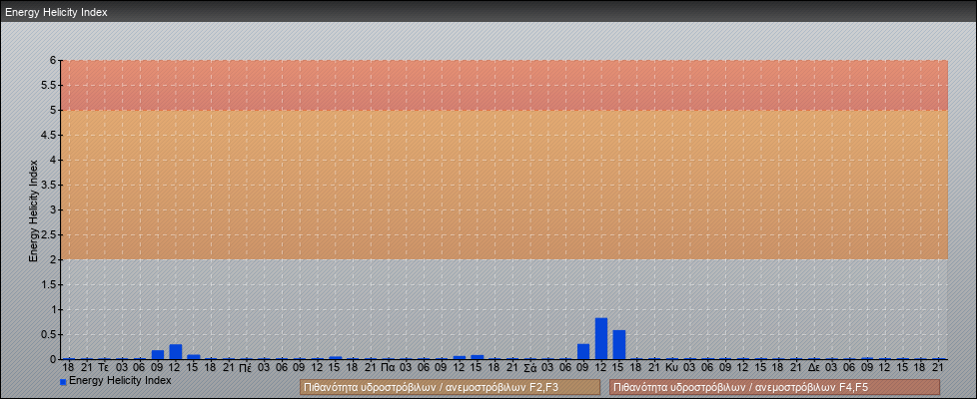Click the Πα day label on x-axis
Viewport: 977px width, 399px height.
[x=389, y=368]
